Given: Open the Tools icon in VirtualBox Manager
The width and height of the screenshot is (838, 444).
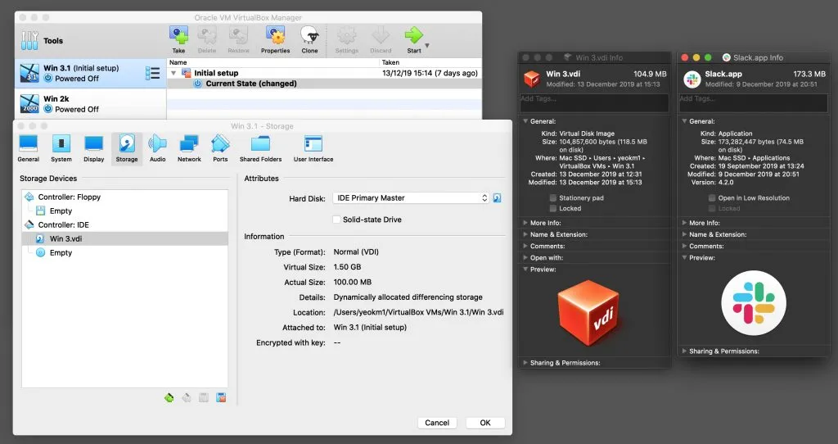Looking at the screenshot, I should [29, 41].
